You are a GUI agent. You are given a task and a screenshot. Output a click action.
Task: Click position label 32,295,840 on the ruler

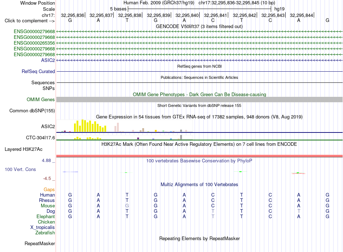(x=187, y=15)
